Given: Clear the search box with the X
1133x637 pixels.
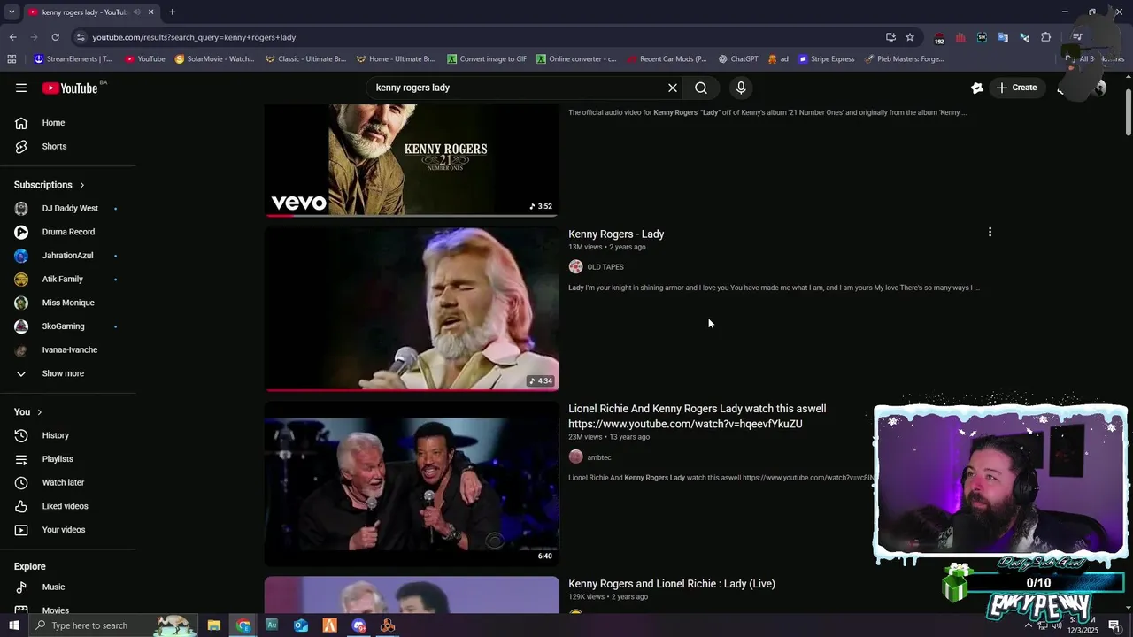Looking at the screenshot, I should pyautogui.click(x=673, y=88).
